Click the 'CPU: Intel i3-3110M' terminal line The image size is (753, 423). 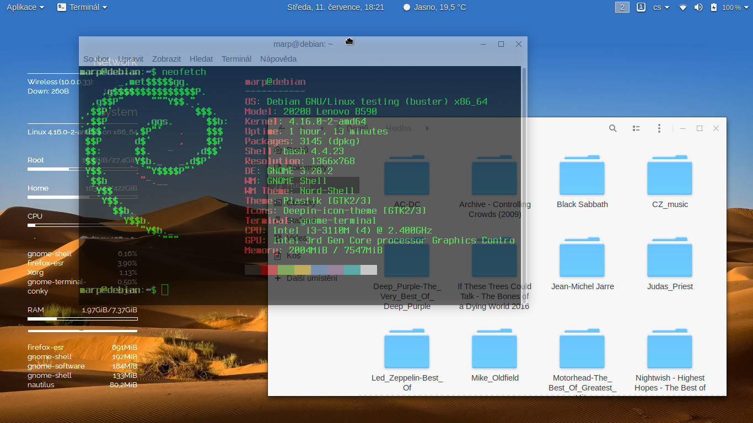click(x=338, y=230)
